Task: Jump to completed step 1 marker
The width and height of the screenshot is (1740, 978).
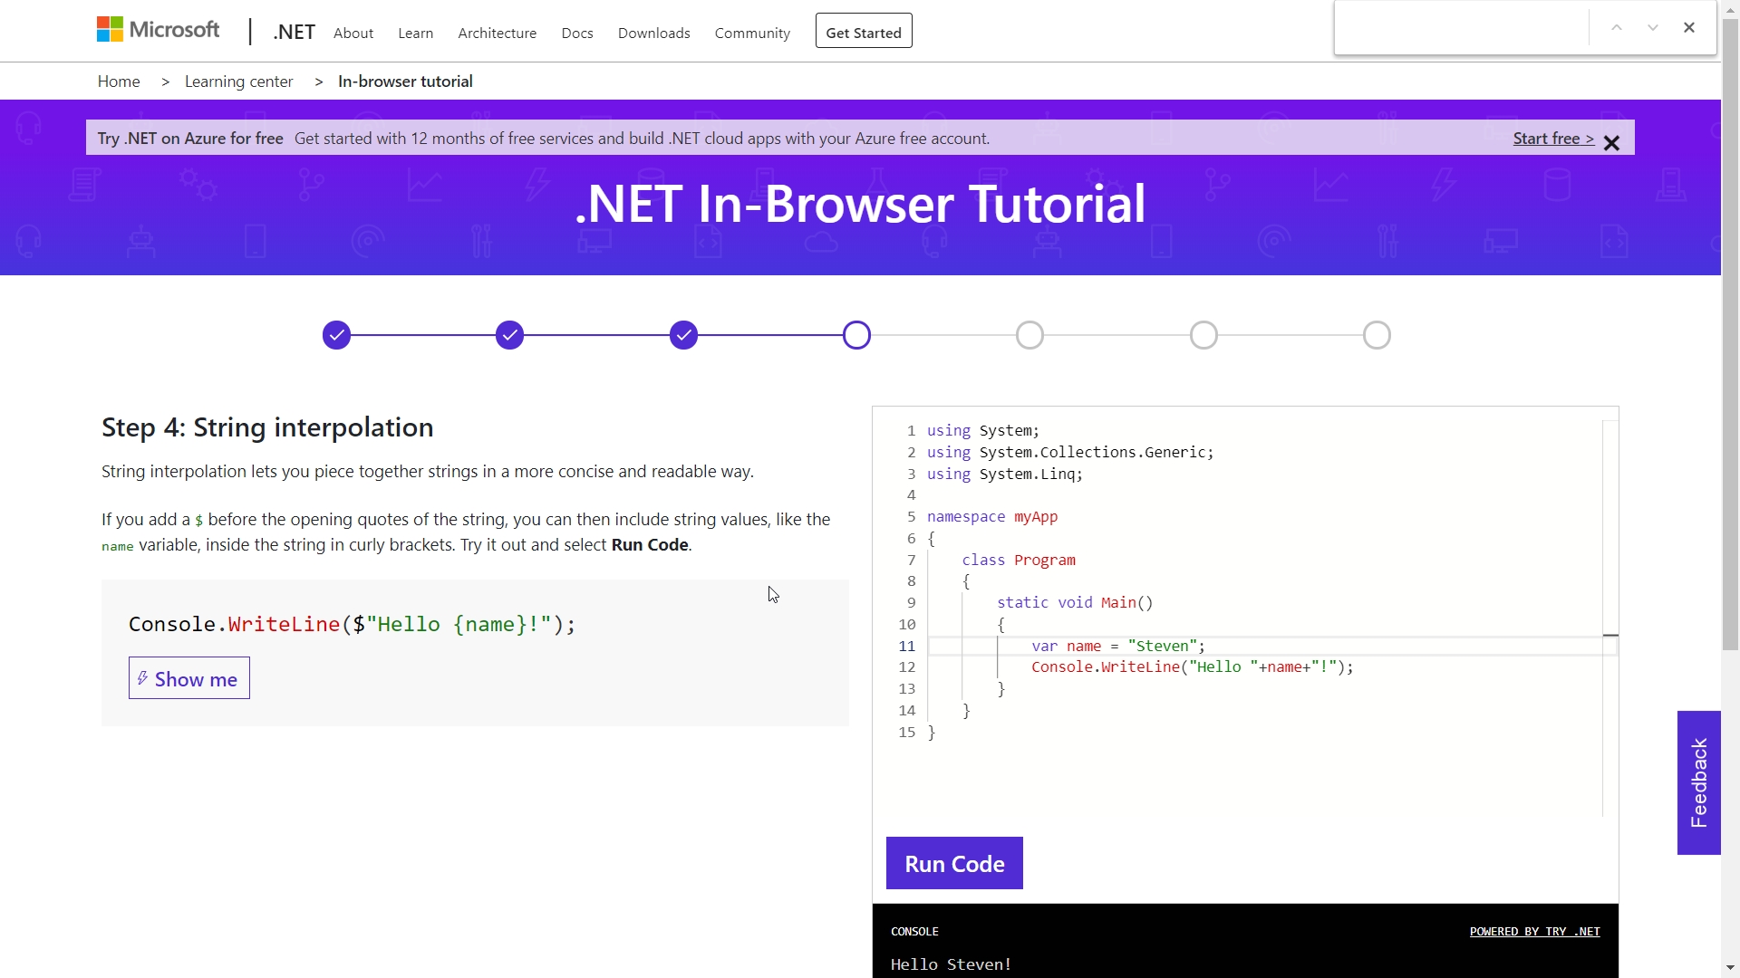Action: (336, 335)
